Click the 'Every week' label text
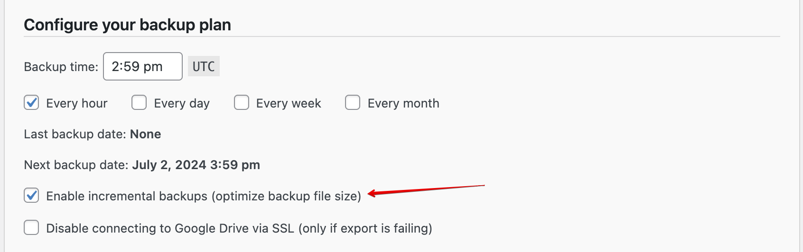Viewport: 803px width, 252px height. tap(289, 103)
